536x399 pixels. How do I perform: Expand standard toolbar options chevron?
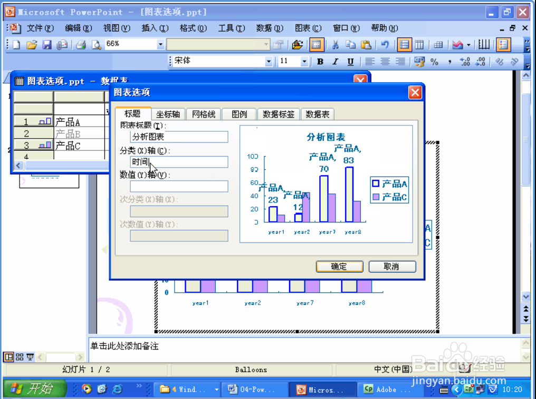(x=528, y=45)
